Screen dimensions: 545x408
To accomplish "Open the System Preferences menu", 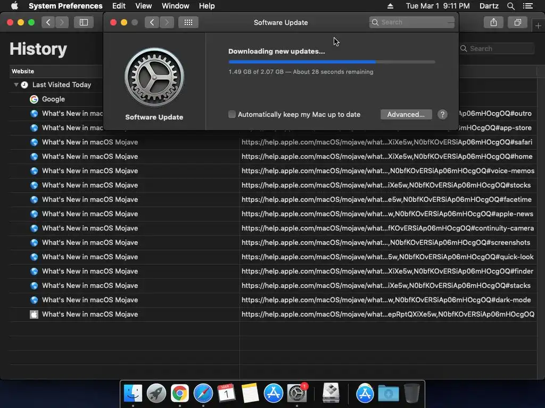I will (65, 6).
